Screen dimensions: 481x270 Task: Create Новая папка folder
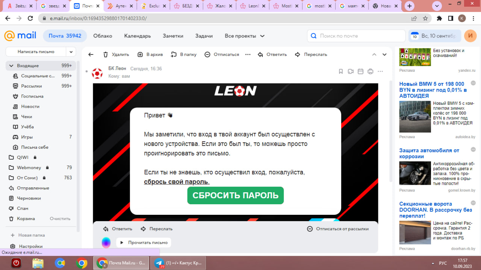tap(28, 235)
